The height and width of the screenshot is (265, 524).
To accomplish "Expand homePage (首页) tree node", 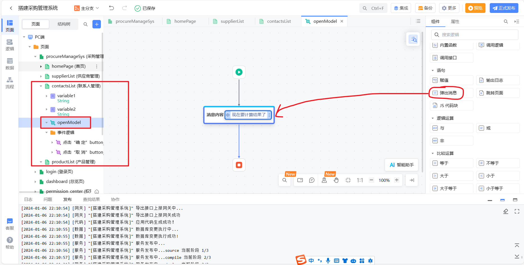I will point(41,67).
